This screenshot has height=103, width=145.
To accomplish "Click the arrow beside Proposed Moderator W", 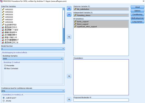I will coord(69,99).
